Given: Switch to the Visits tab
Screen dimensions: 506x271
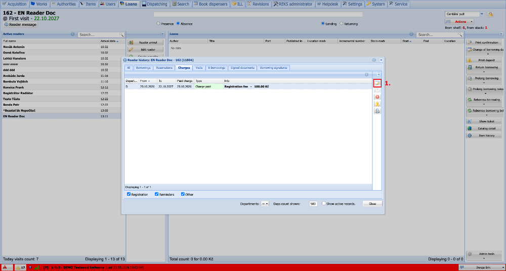Looking at the screenshot, I should click(x=199, y=68).
